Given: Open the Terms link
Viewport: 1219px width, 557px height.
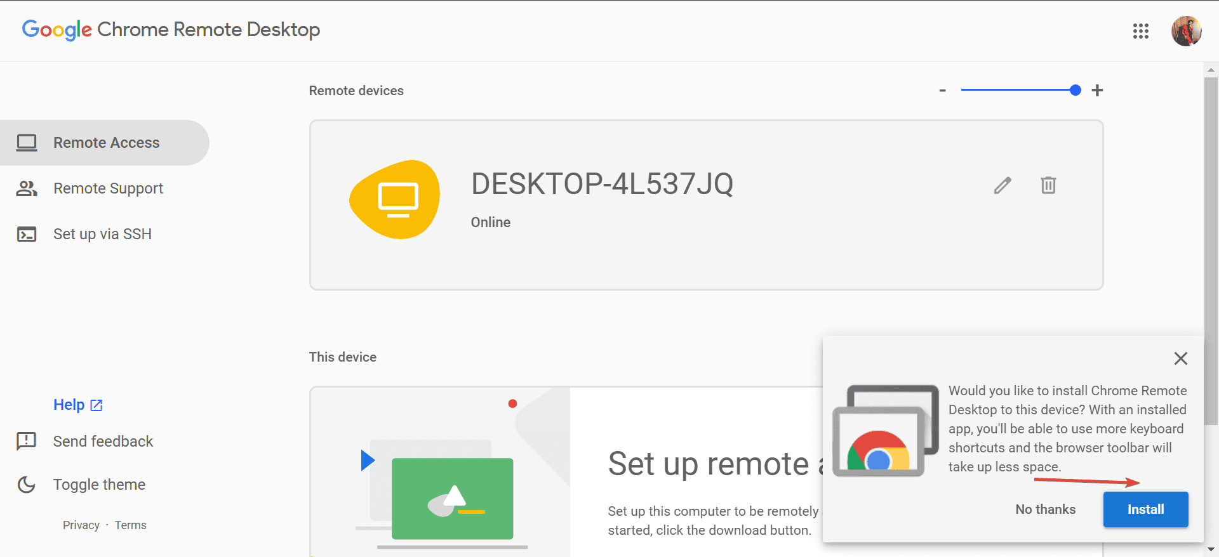Looking at the screenshot, I should [131, 525].
